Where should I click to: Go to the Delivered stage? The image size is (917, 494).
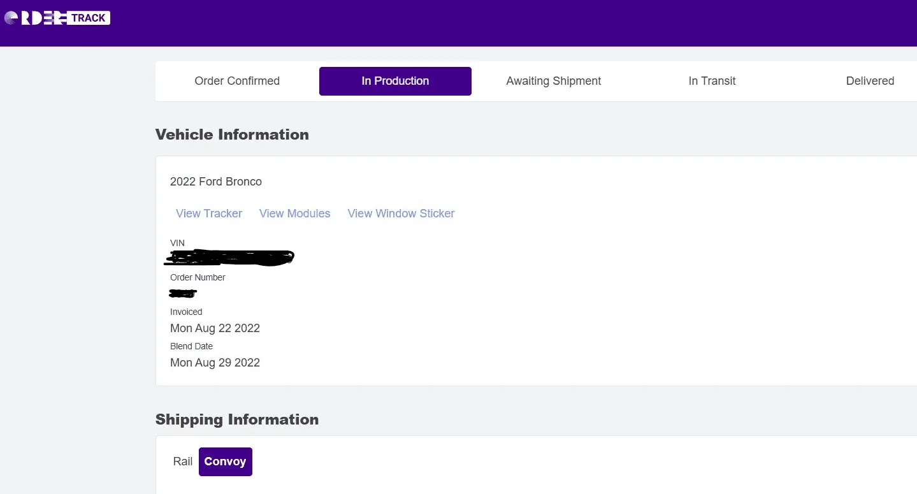(x=870, y=81)
